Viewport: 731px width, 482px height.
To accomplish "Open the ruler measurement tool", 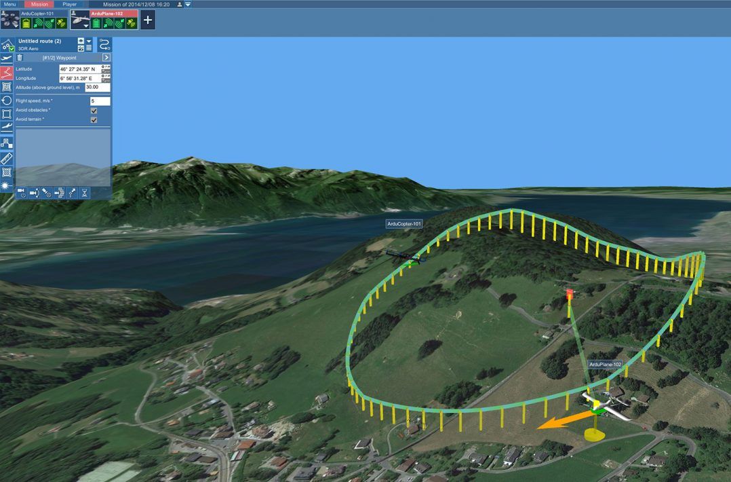I will 7,157.
